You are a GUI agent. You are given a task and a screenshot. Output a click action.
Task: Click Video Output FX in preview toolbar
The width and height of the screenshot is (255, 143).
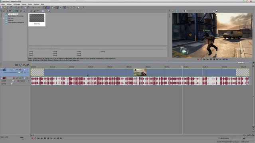180,11
